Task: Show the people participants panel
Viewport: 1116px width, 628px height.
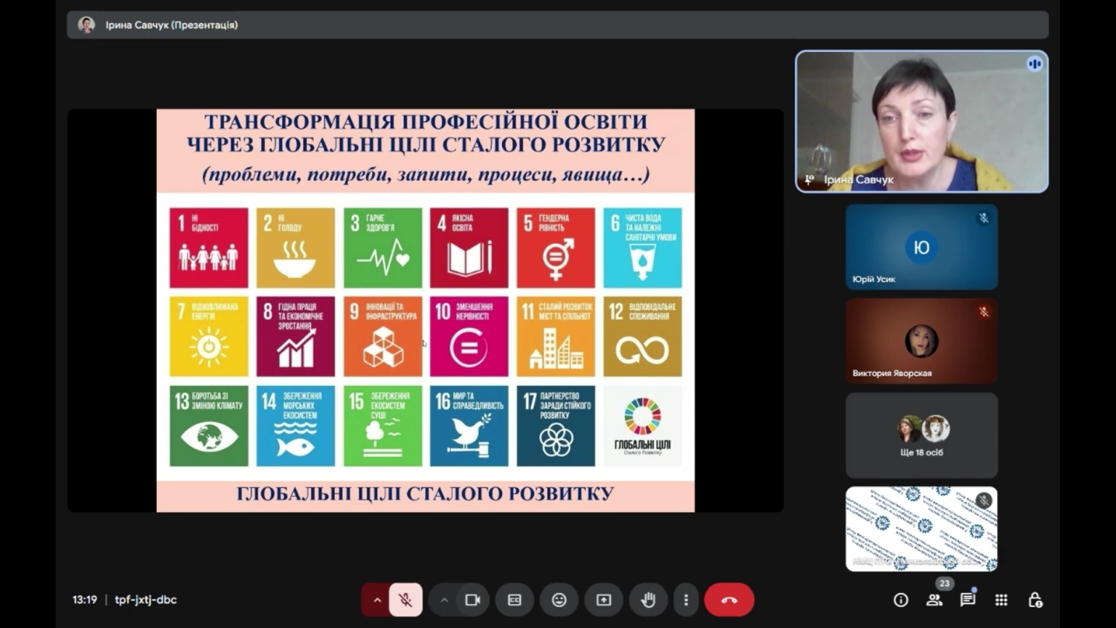Action: [934, 600]
